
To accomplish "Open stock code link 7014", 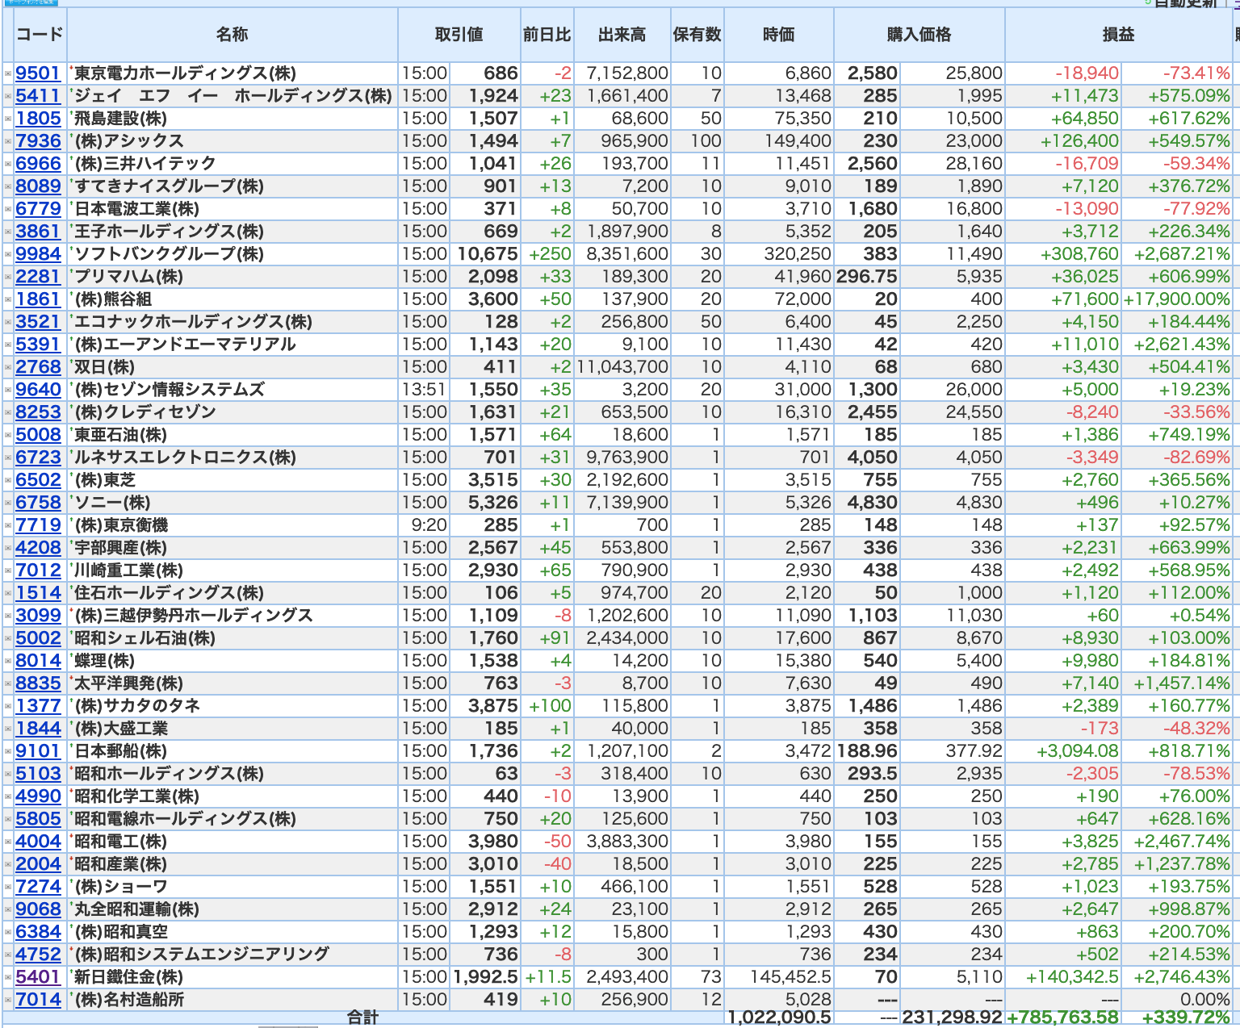I will pyautogui.click(x=38, y=1000).
